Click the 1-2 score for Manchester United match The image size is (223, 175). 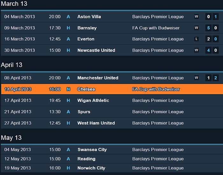coord(212,78)
